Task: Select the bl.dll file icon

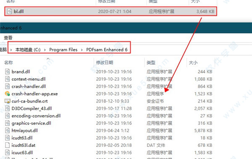Action: (10, 11)
